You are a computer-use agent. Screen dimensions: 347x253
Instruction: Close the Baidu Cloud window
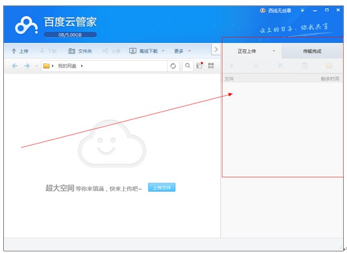click(x=338, y=10)
